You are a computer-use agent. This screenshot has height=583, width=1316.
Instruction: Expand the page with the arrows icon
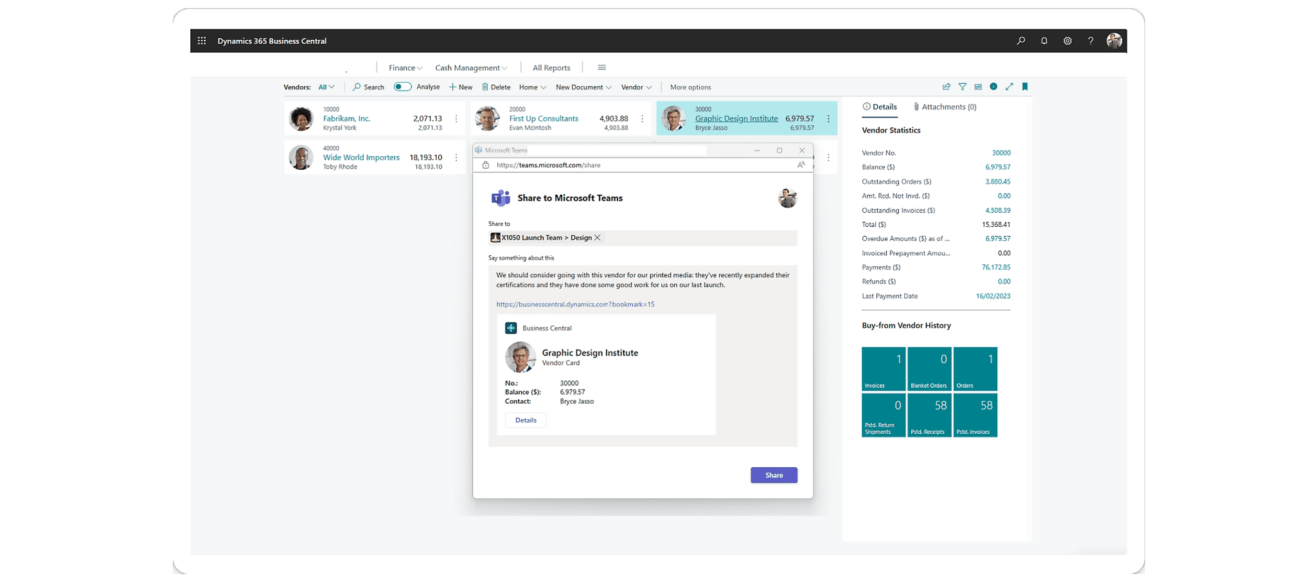1009,87
